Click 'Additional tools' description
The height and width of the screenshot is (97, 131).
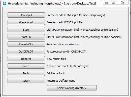pos(56,73)
